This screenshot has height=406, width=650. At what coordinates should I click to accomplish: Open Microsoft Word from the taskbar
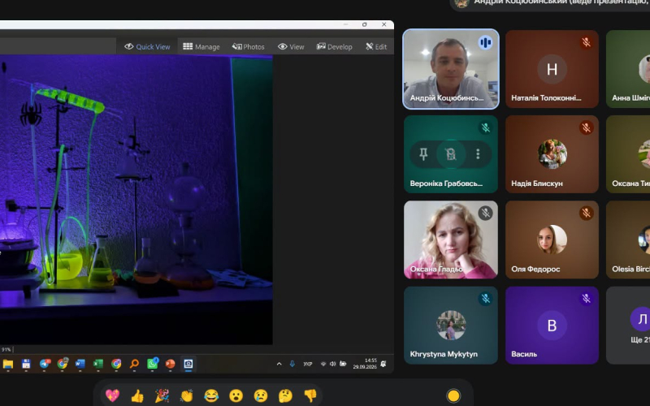(80, 364)
